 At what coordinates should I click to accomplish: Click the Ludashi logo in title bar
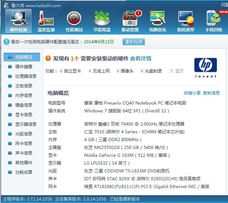click(6, 5)
